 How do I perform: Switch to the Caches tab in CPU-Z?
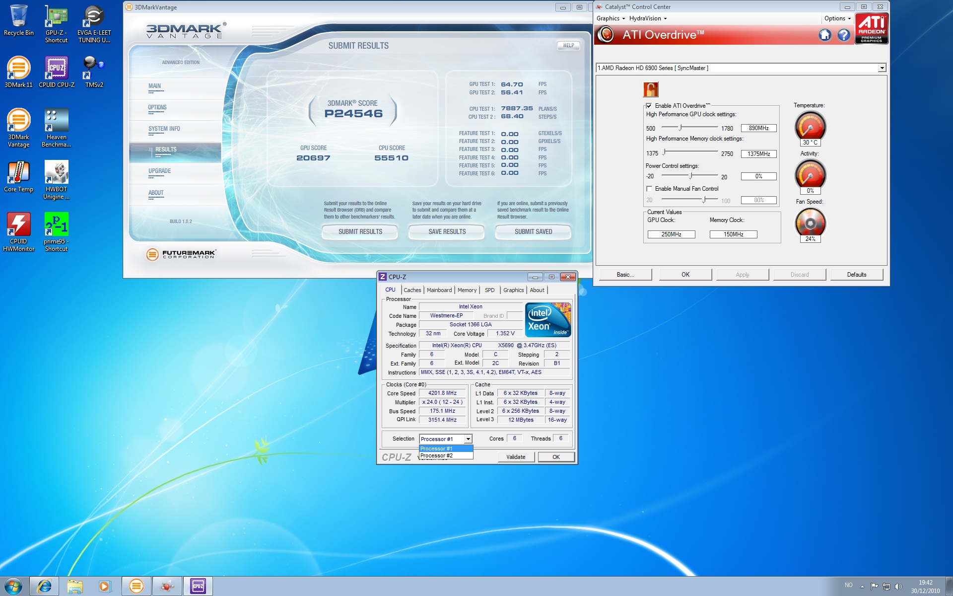412,290
